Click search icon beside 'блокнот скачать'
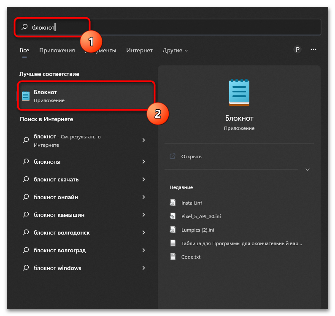Viewport: 335px width, 316px height. click(26, 179)
